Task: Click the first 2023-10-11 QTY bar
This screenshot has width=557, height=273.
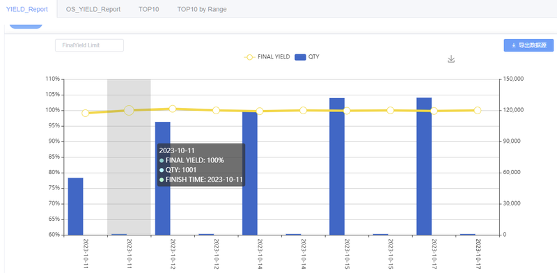Action: coord(75,206)
